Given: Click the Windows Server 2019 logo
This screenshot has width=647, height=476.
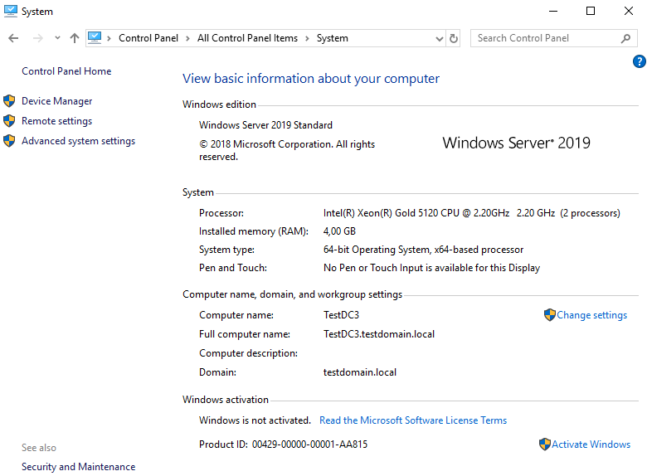Looking at the screenshot, I should 516,143.
